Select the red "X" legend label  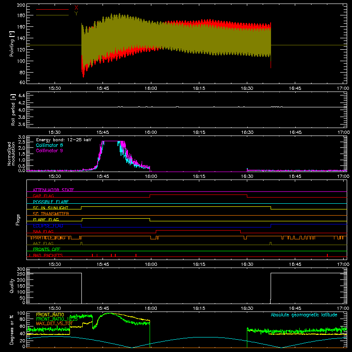click(76, 8)
